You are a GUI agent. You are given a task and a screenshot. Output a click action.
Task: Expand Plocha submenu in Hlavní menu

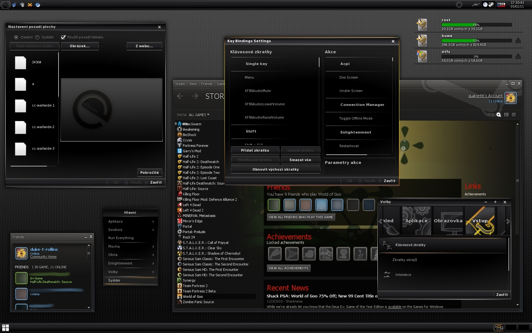[130, 246]
